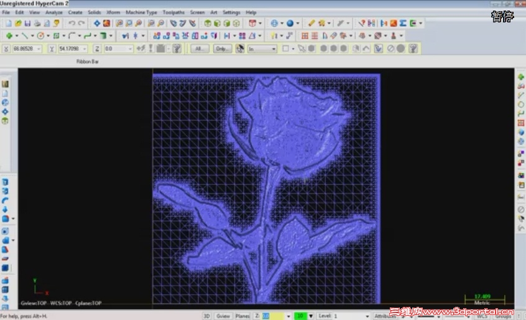Open the In selection mode dropdown

[x=274, y=49]
